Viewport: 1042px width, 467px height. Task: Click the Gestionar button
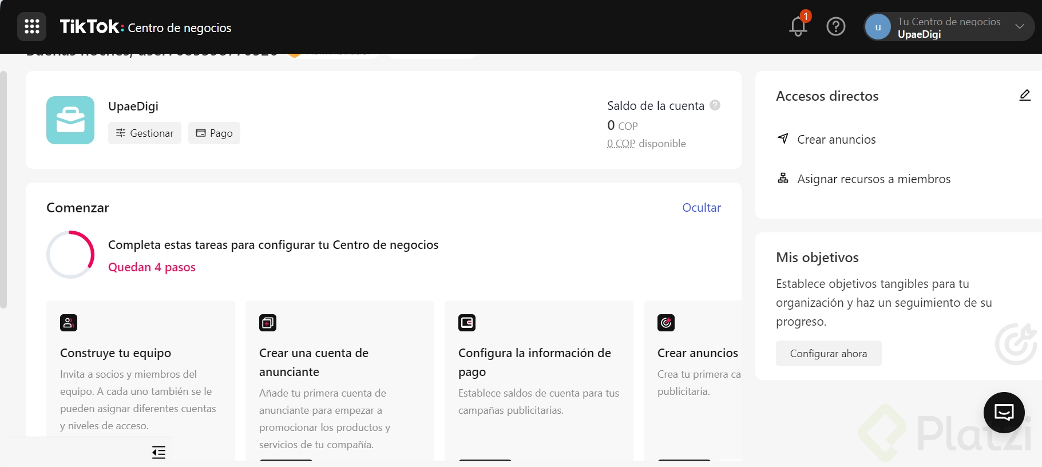[145, 133]
